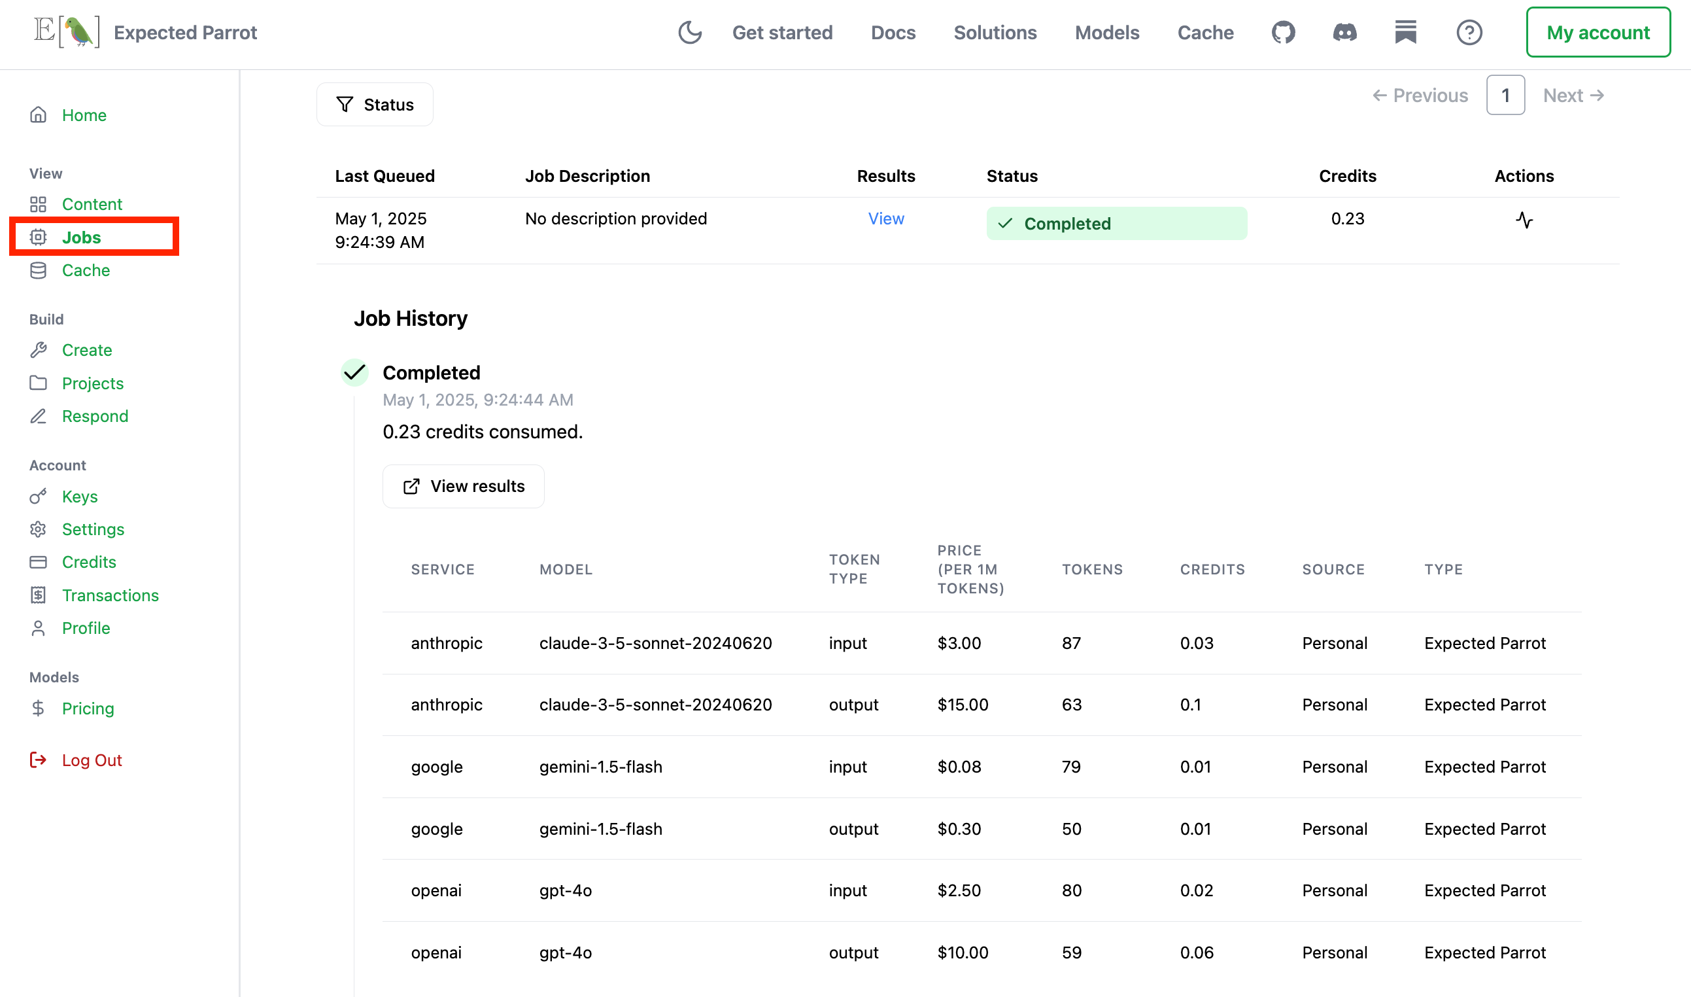Select page number 1

[x=1505, y=96]
